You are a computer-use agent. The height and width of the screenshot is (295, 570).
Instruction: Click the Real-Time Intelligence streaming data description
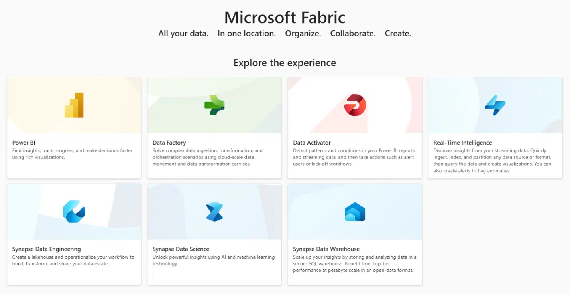(x=493, y=161)
